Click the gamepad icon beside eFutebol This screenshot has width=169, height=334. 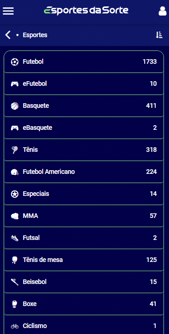(x=15, y=84)
